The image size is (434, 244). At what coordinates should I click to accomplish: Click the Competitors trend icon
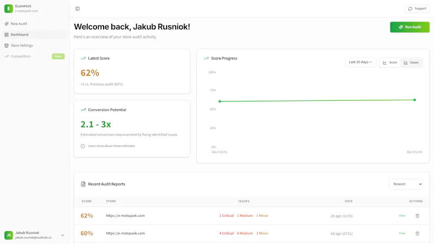coord(7,56)
